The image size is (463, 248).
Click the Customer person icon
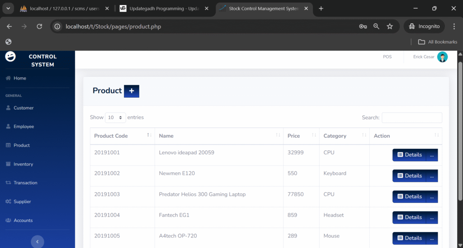8,108
